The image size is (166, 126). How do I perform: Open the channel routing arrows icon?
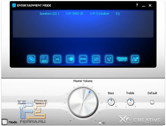click(x=135, y=59)
